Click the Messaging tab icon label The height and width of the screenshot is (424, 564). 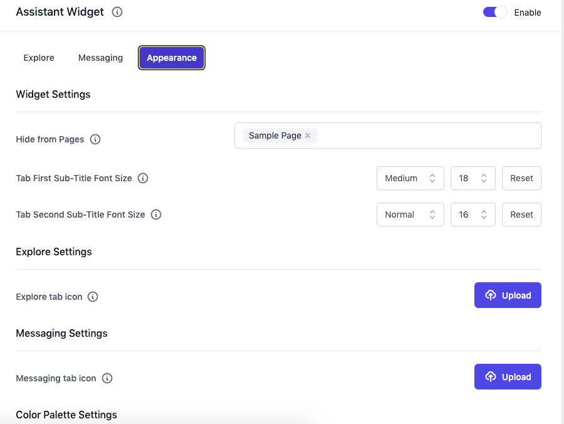[56, 378]
